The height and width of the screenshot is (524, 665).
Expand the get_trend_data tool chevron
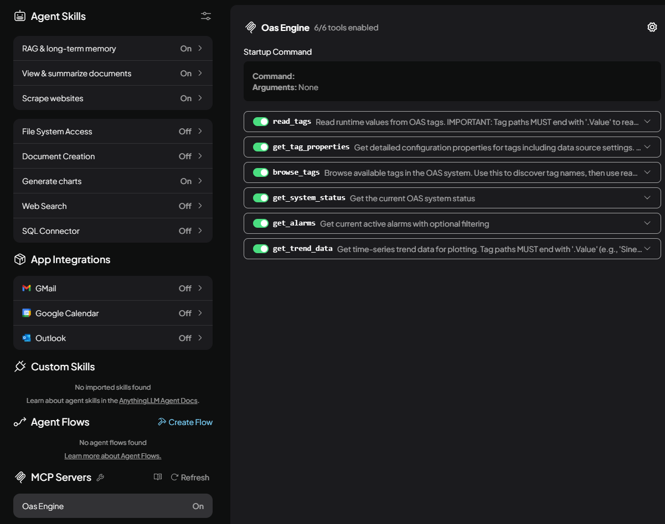[647, 249]
